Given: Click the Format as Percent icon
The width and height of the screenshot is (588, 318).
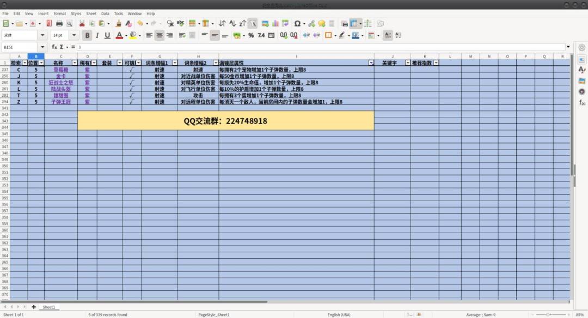Looking at the screenshot, I should point(251,35).
